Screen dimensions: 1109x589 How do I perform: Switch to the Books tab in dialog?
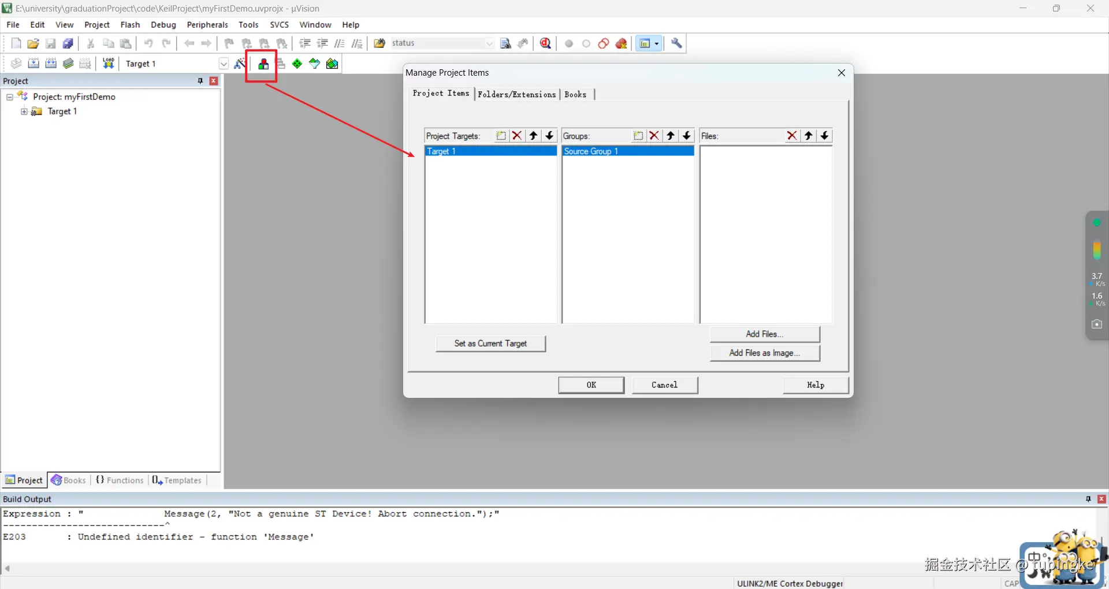pyautogui.click(x=576, y=94)
